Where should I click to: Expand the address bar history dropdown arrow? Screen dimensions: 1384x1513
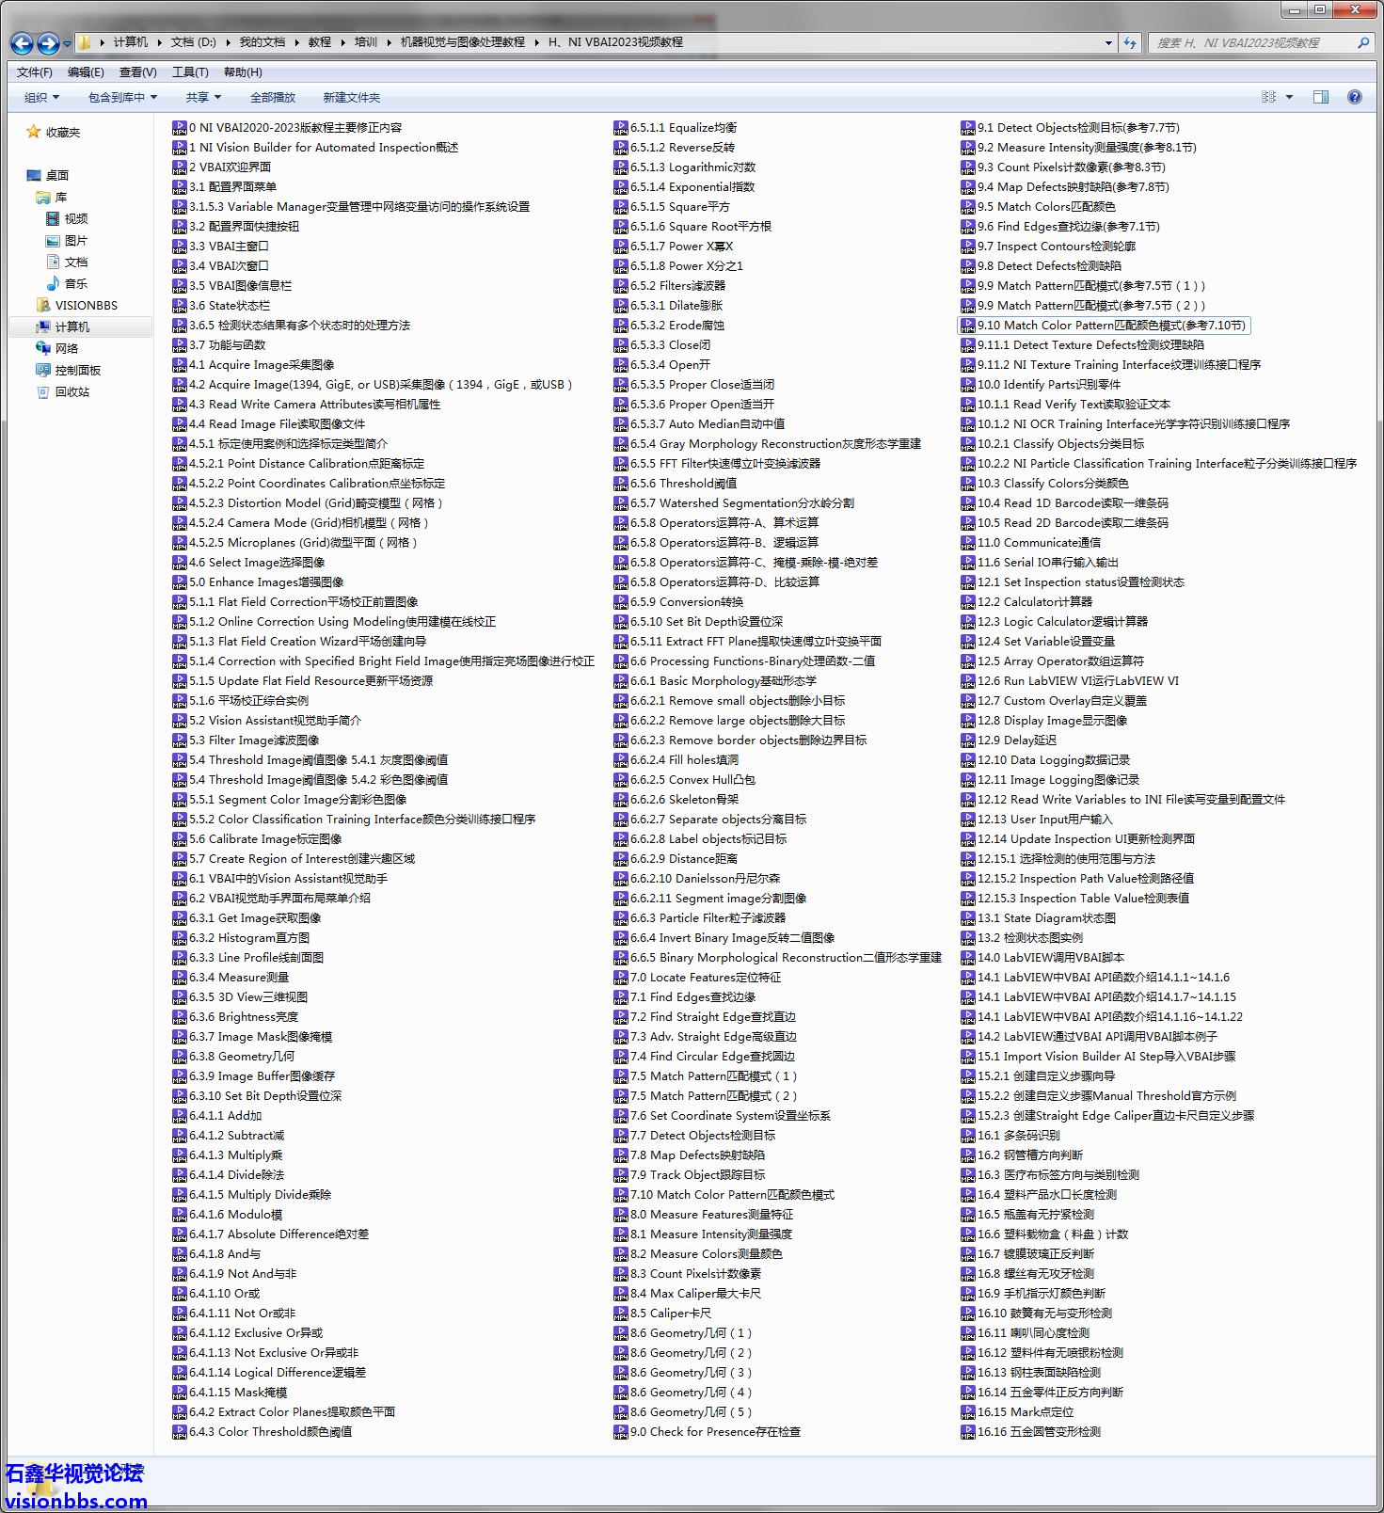[x=1108, y=42]
